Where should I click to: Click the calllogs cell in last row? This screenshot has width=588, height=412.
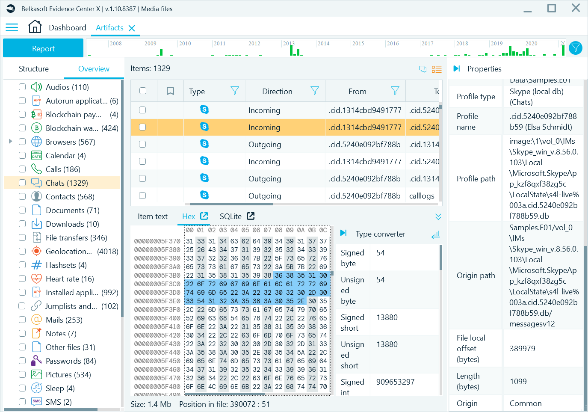click(x=422, y=196)
